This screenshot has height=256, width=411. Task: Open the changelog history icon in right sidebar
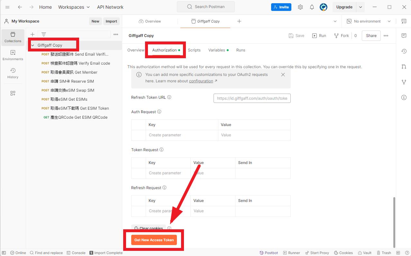(404, 51)
